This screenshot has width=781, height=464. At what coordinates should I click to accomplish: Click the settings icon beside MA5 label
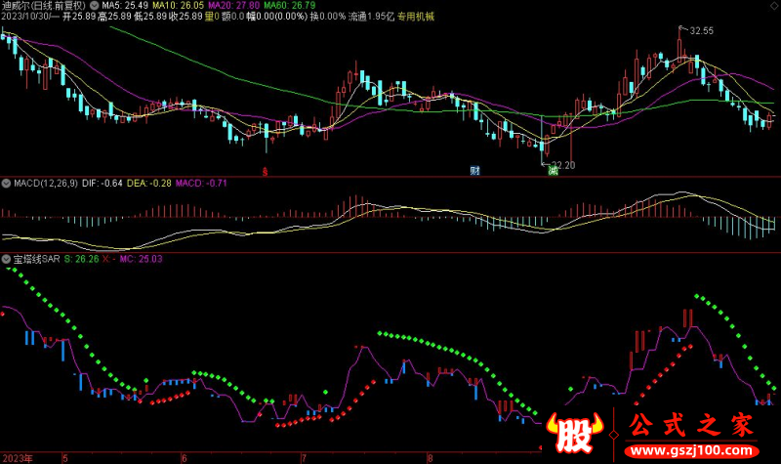coord(93,5)
